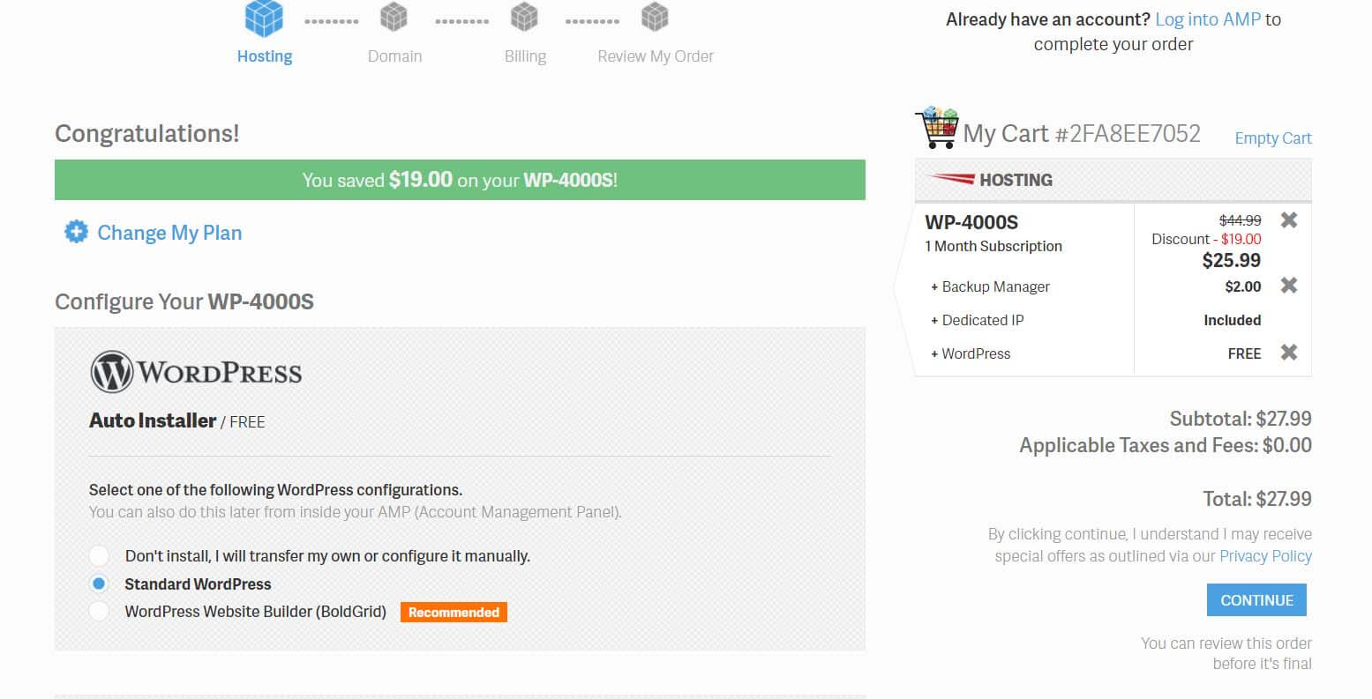The height and width of the screenshot is (699, 1372).
Task: Click the Recommended badge
Action: pos(453,612)
